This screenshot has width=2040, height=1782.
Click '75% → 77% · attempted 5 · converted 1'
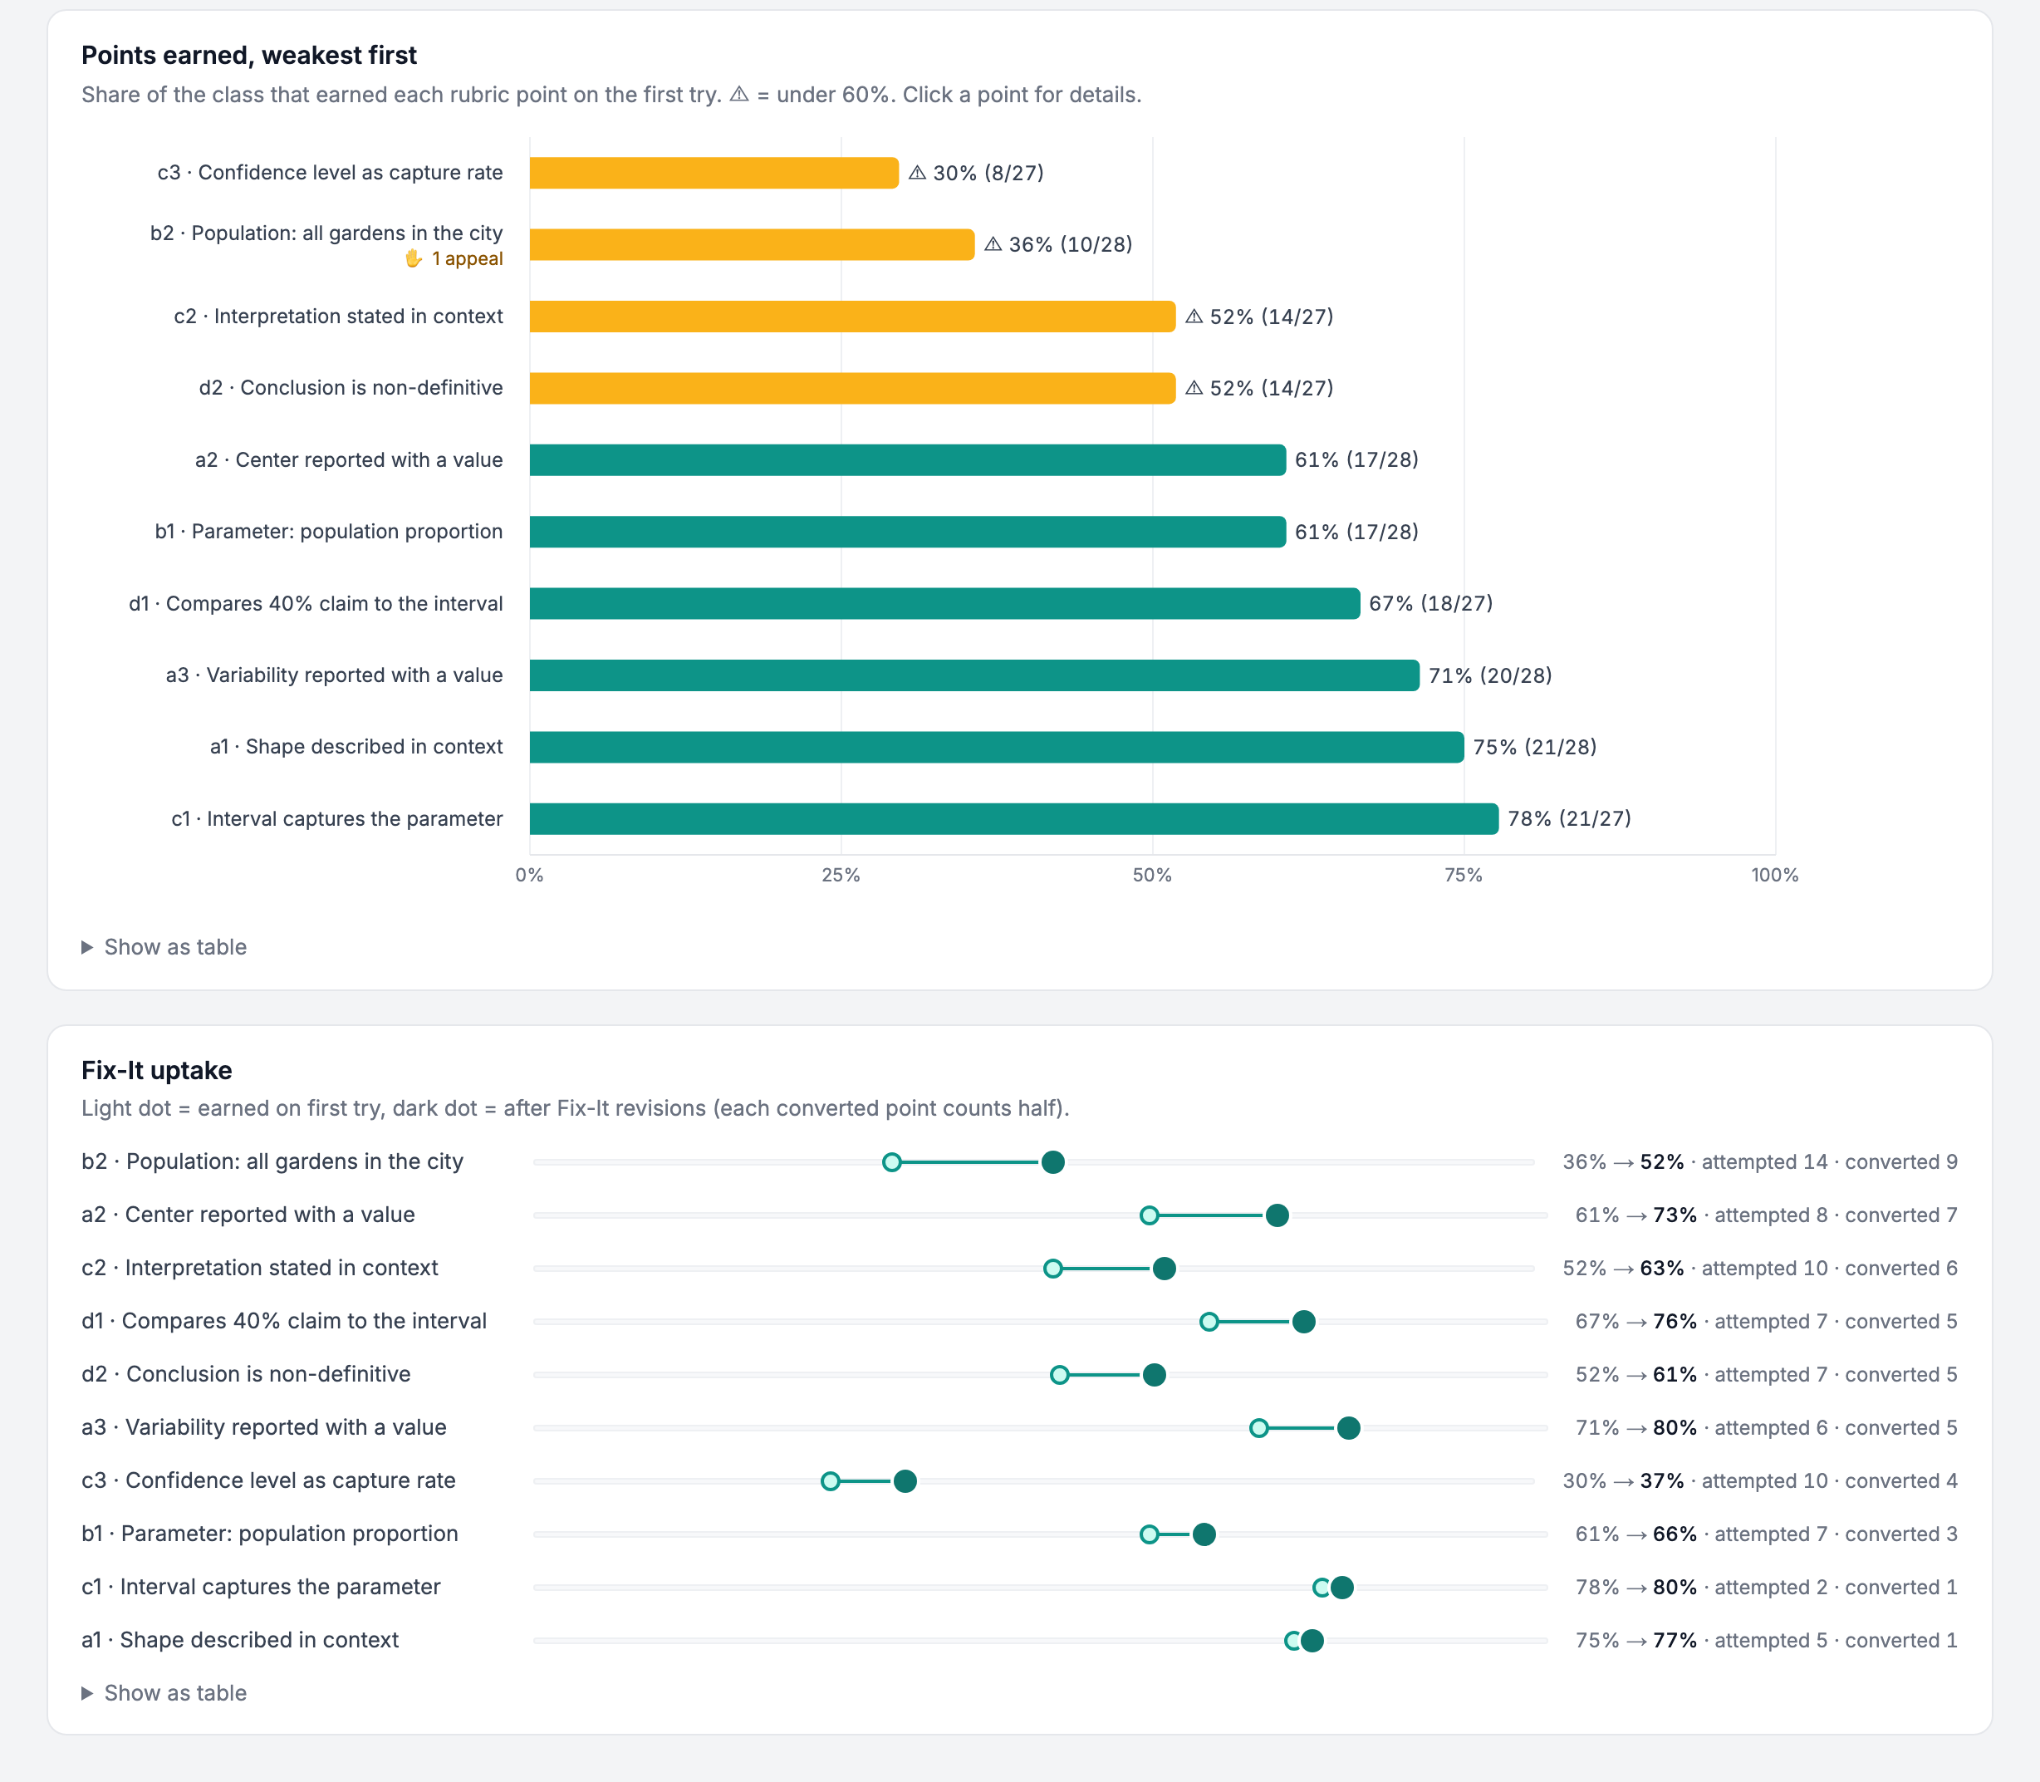(x=1767, y=1640)
